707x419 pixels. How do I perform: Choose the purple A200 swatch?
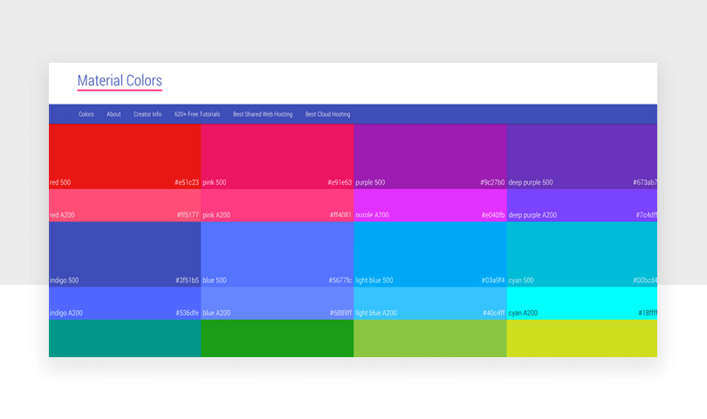click(430, 206)
